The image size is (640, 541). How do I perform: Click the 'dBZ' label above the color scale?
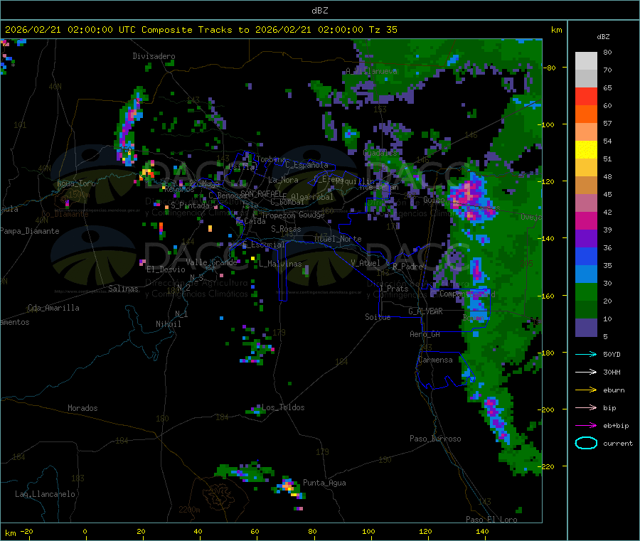[x=603, y=37]
